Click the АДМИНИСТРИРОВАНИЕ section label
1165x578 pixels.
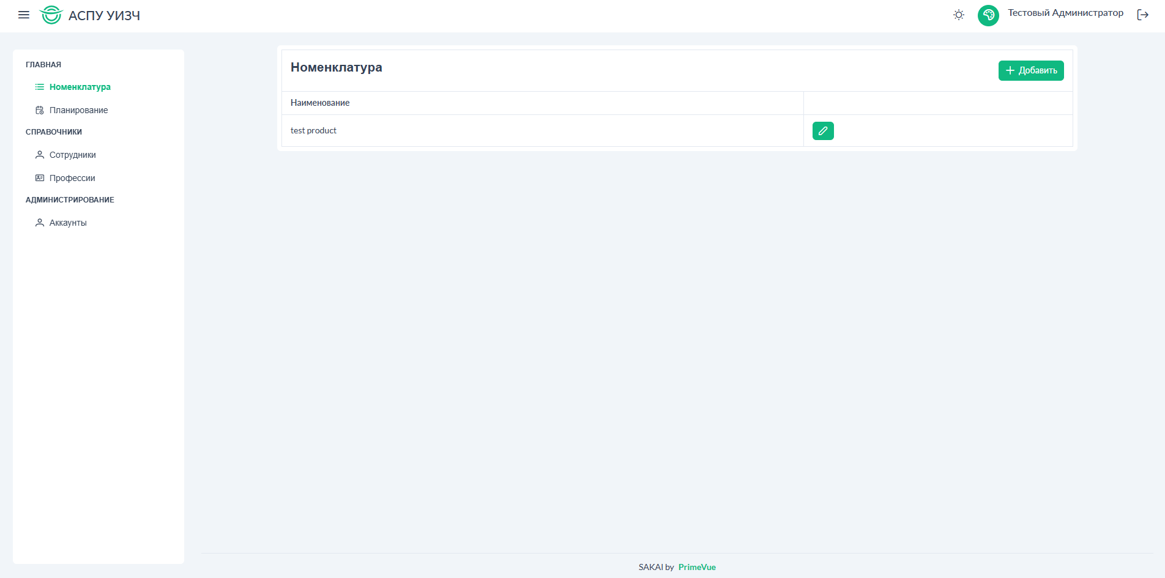(x=70, y=200)
